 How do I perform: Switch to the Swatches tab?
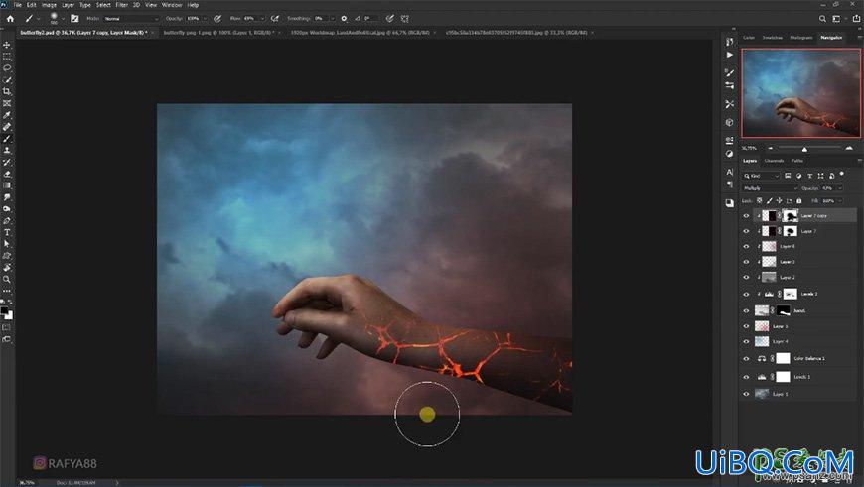click(772, 38)
